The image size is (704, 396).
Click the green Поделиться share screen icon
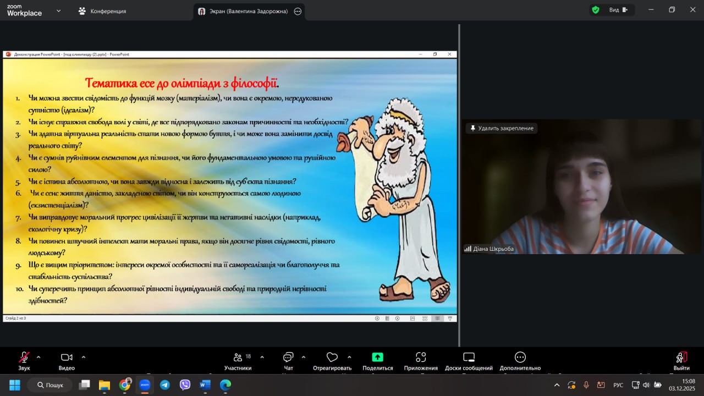[x=377, y=358]
